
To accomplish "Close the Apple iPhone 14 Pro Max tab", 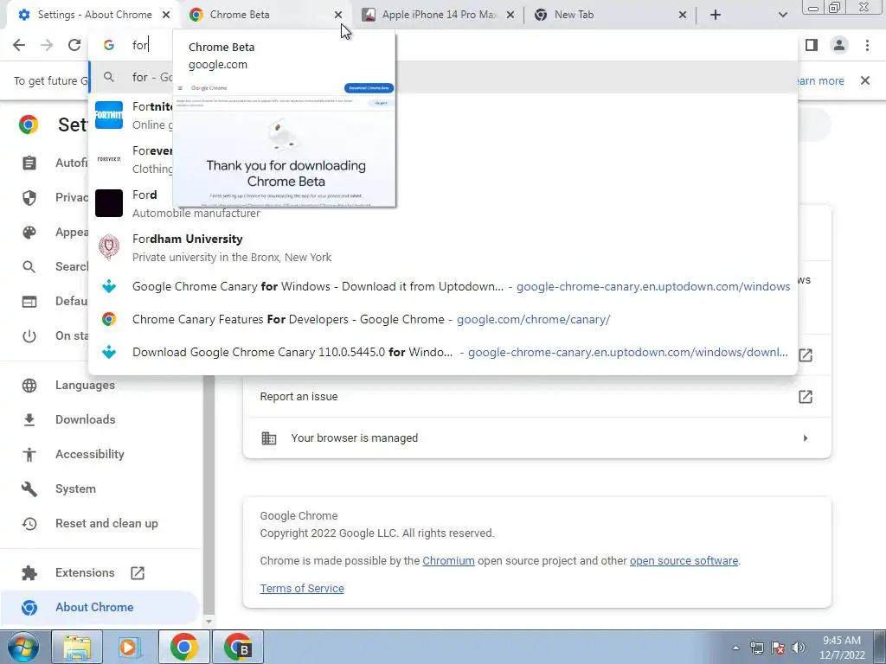I will (510, 15).
